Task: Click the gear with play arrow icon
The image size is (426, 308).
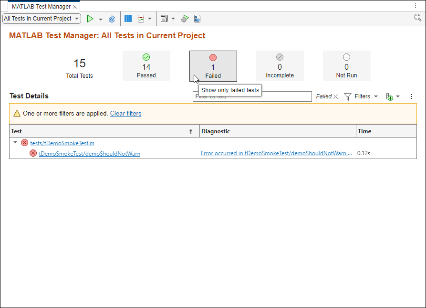Action: click(x=185, y=19)
